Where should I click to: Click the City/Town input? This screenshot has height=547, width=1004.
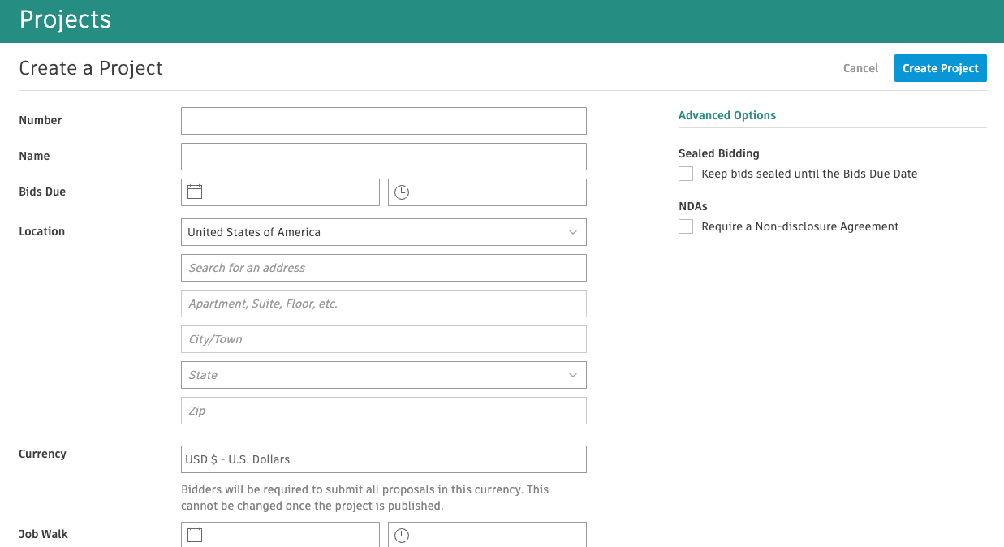point(383,339)
